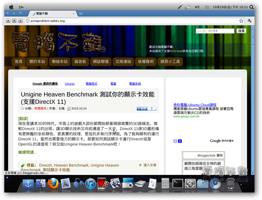Click the Google custom search field
The image size is (262, 200).
[x=215, y=31]
